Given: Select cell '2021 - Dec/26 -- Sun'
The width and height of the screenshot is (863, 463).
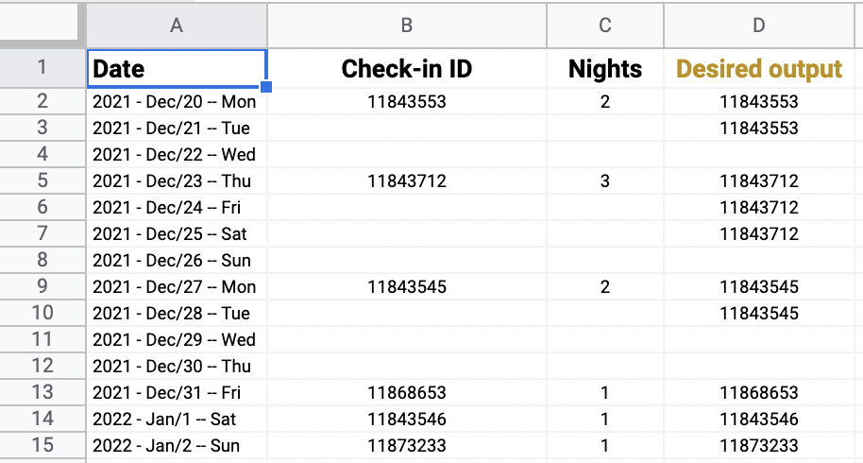Looking at the screenshot, I should (177, 260).
